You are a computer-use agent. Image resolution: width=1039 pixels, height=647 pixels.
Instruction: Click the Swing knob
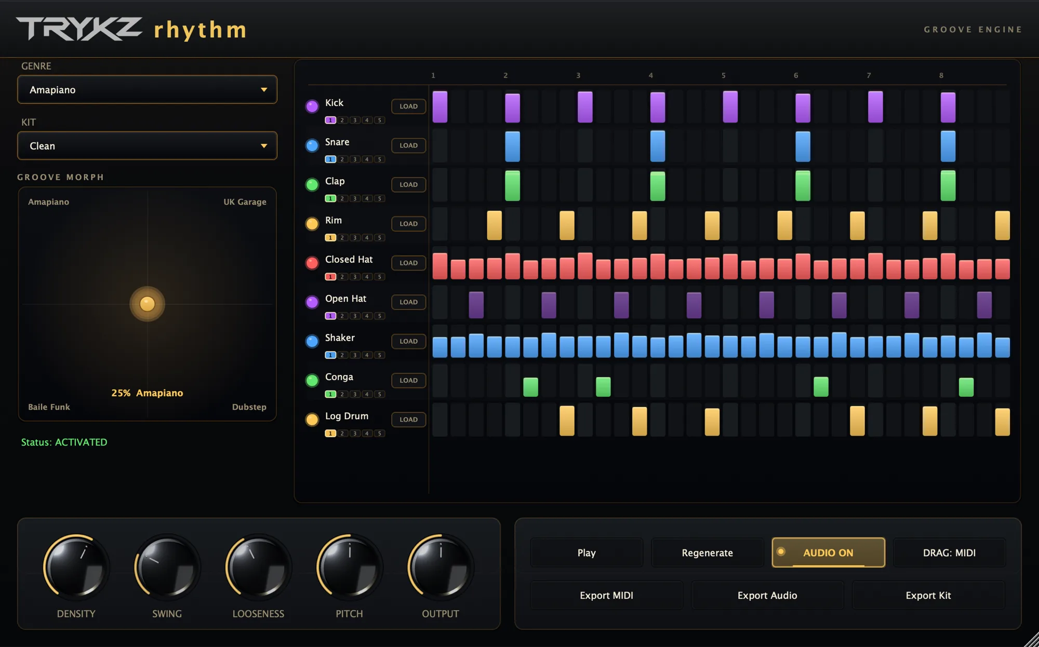pos(167,567)
